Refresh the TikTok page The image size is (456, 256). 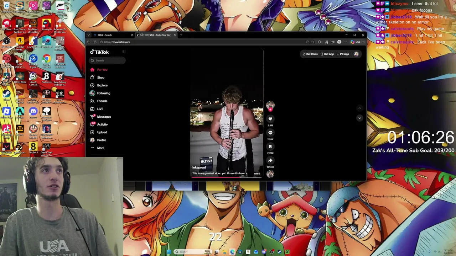[x=95, y=42]
